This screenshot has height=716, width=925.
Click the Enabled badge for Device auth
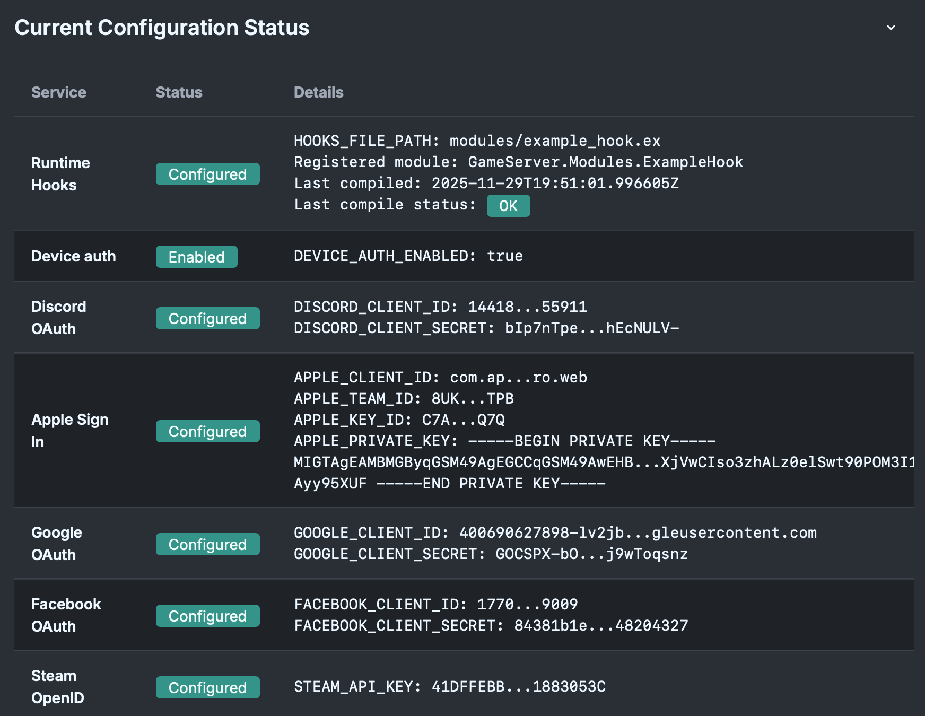pos(196,257)
